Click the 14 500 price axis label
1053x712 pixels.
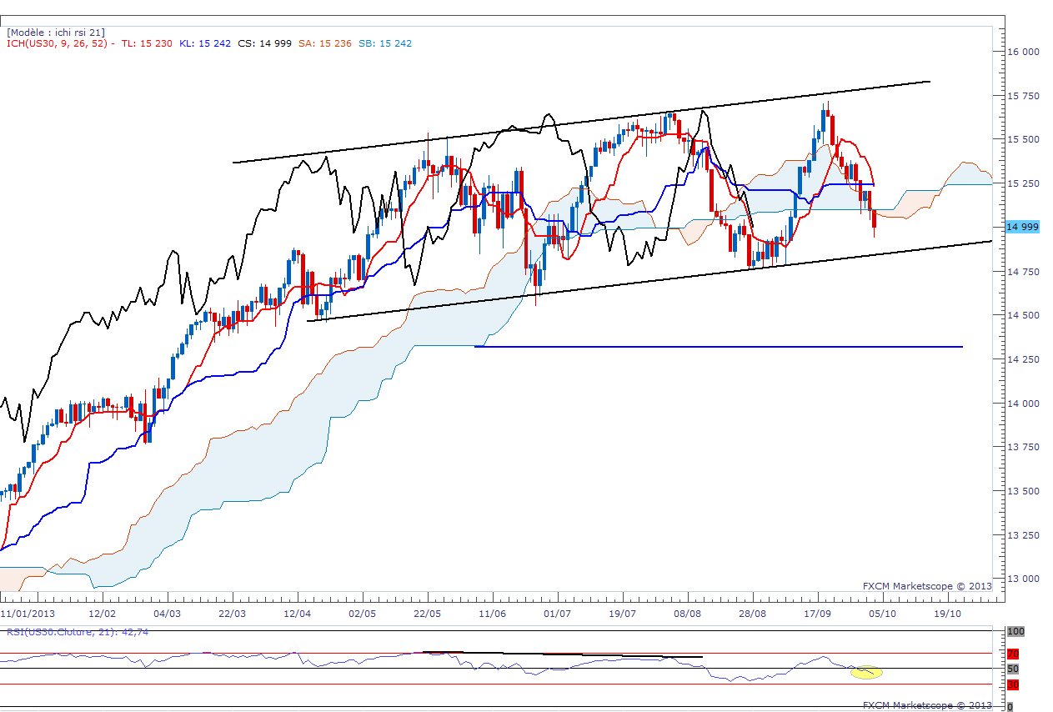[1023, 315]
